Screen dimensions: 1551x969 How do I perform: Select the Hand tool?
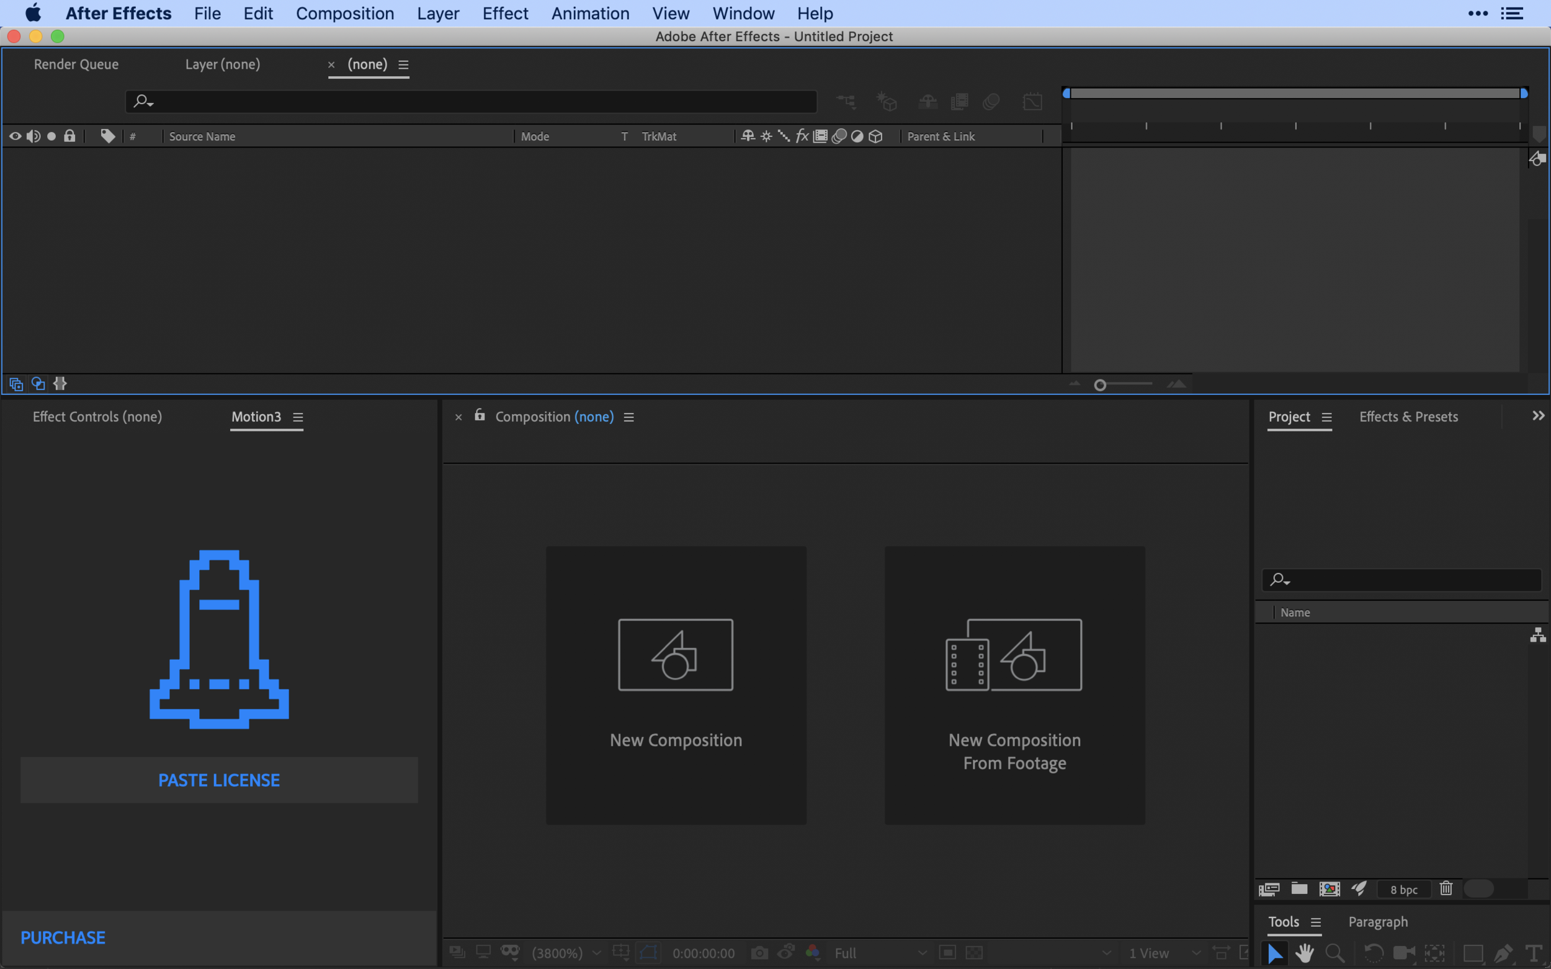click(x=1304, y=953)
